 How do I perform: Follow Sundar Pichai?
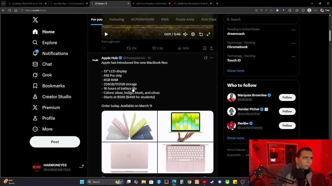(287, 111)
